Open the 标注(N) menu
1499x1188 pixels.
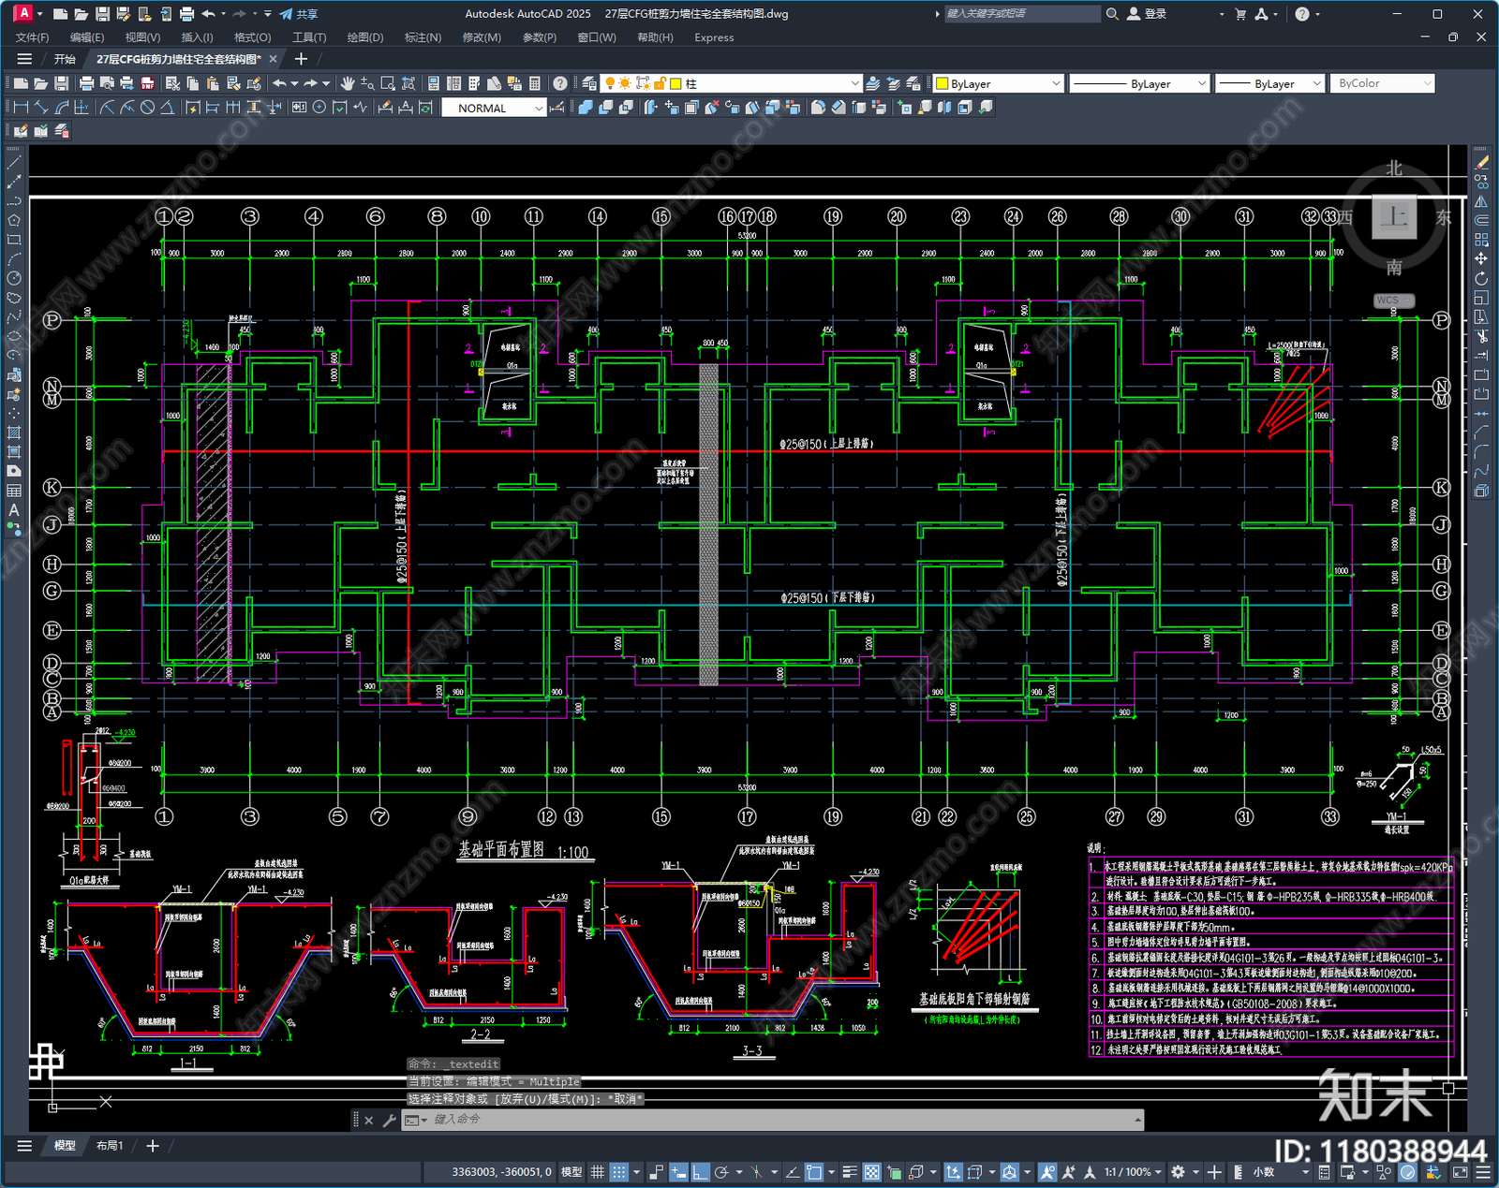(423, 37)
